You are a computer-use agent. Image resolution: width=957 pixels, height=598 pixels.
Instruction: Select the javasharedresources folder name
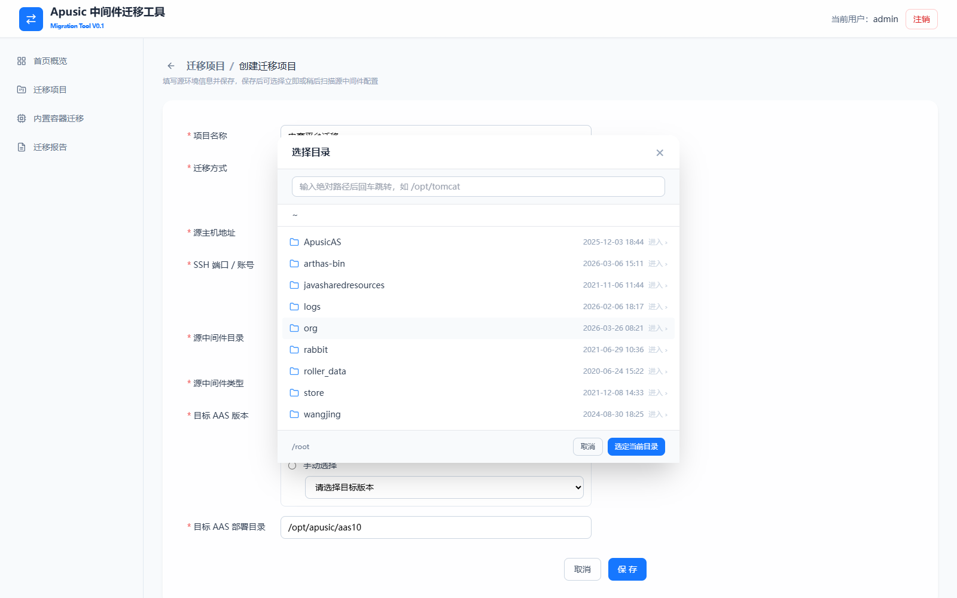344,285
